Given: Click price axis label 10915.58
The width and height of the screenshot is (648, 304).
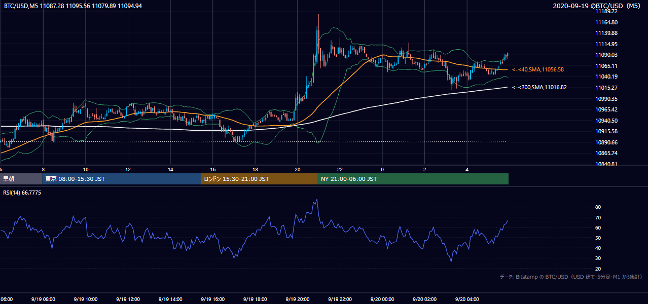Looking at the screenshot, I should tap(606, 131).
